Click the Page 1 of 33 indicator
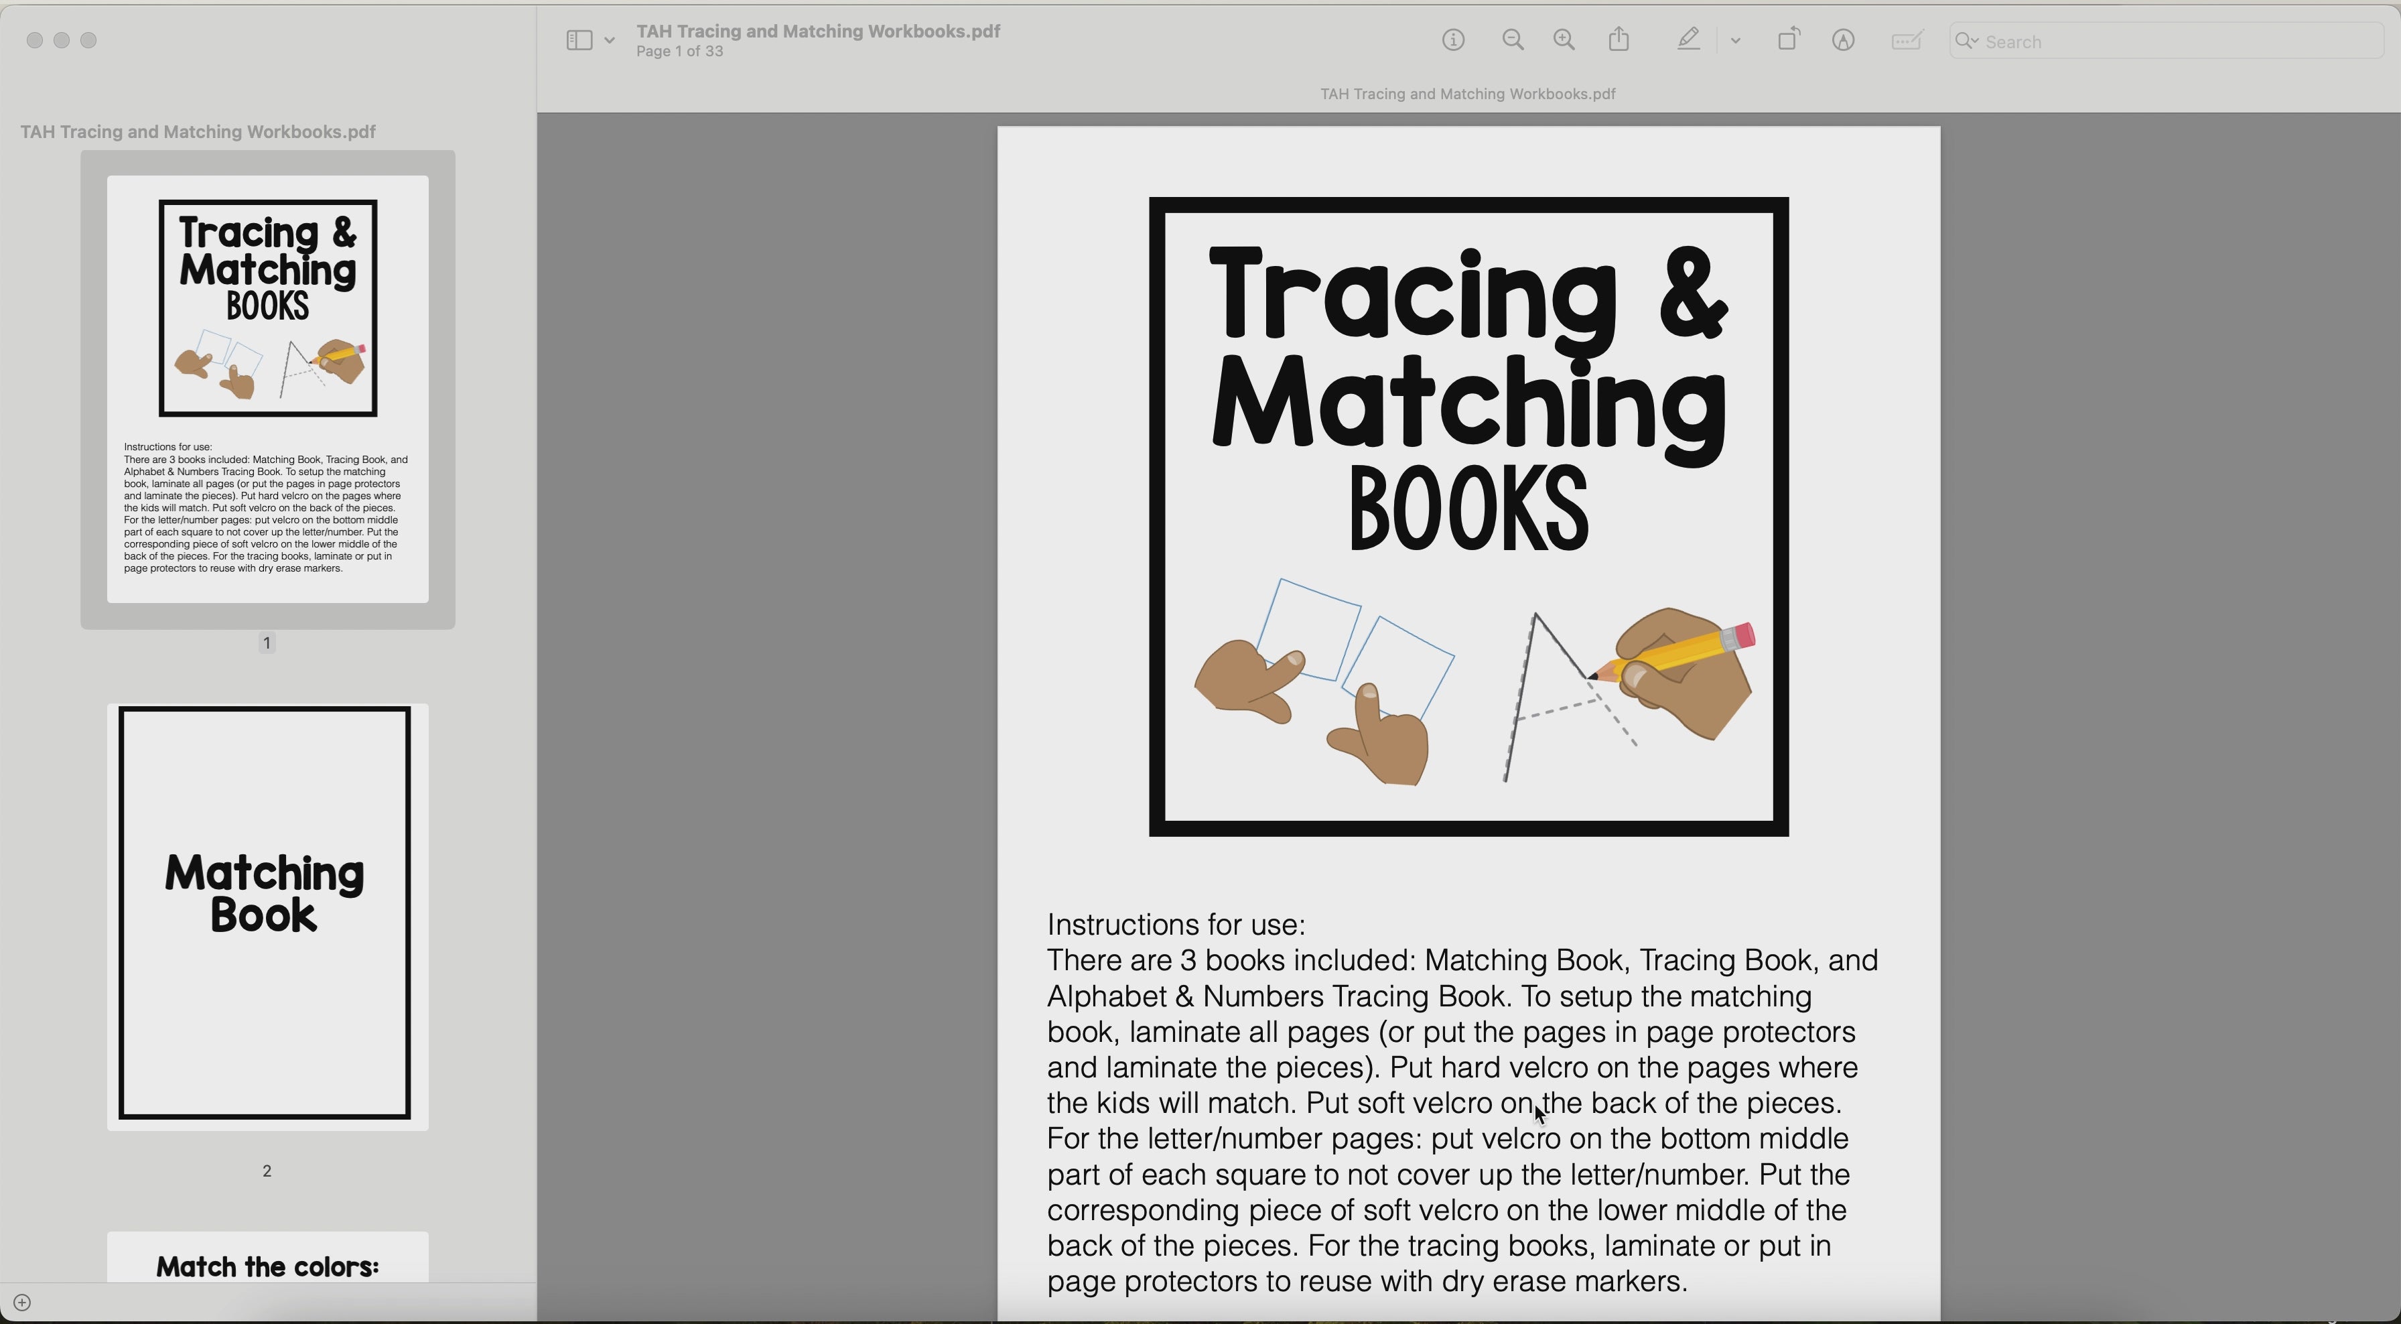 (x=679, y=52)
